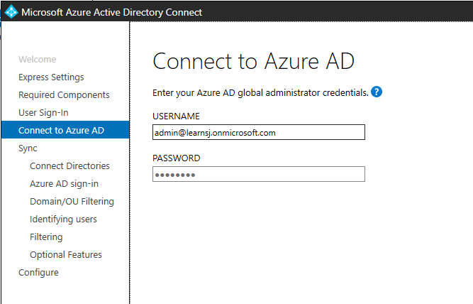Go to Identifying users sub-step

(63, 219)
